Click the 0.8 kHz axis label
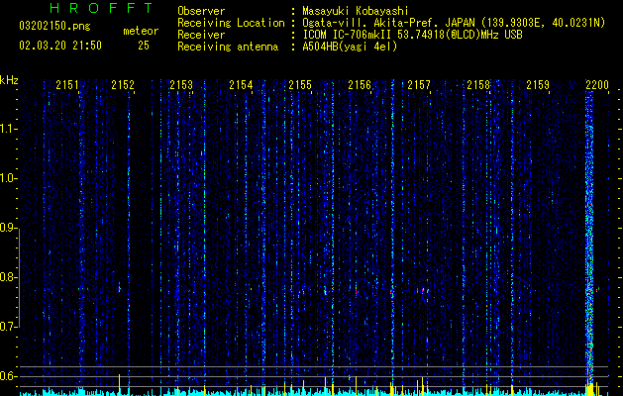This screenshot has height=396, width=623. [8, 277]
